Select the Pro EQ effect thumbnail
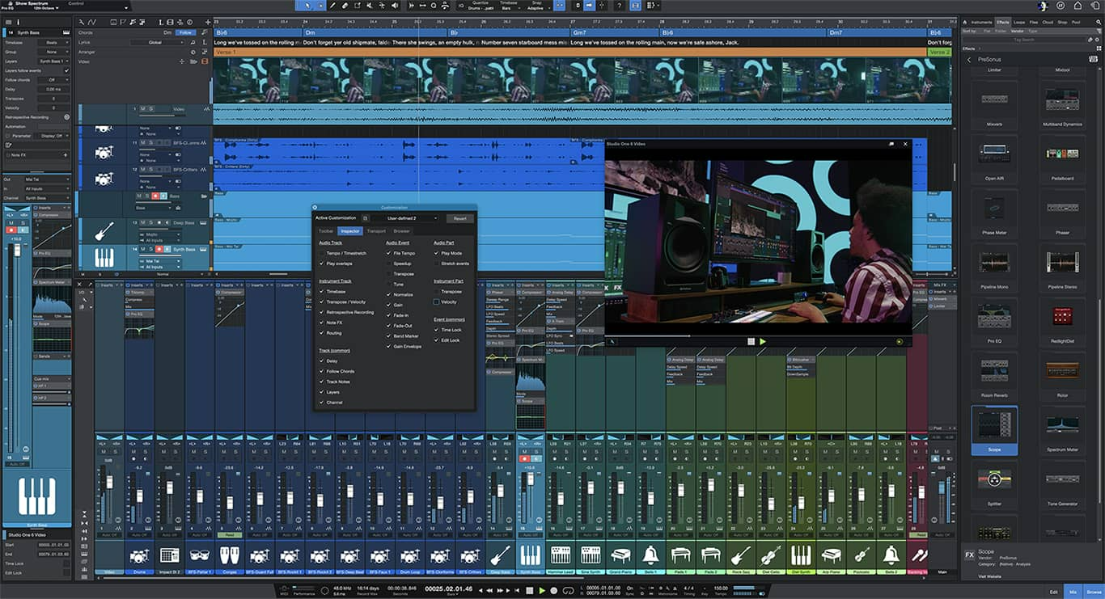This screenshot has width=1105, height=599. [x=994, y=316]
